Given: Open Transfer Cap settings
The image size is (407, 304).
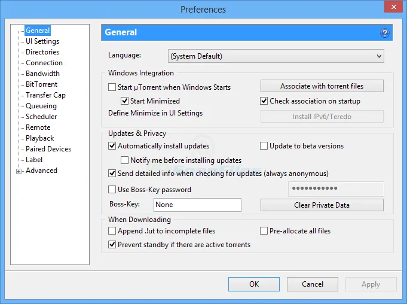Looking at the screenshot, I should [45, 95].
